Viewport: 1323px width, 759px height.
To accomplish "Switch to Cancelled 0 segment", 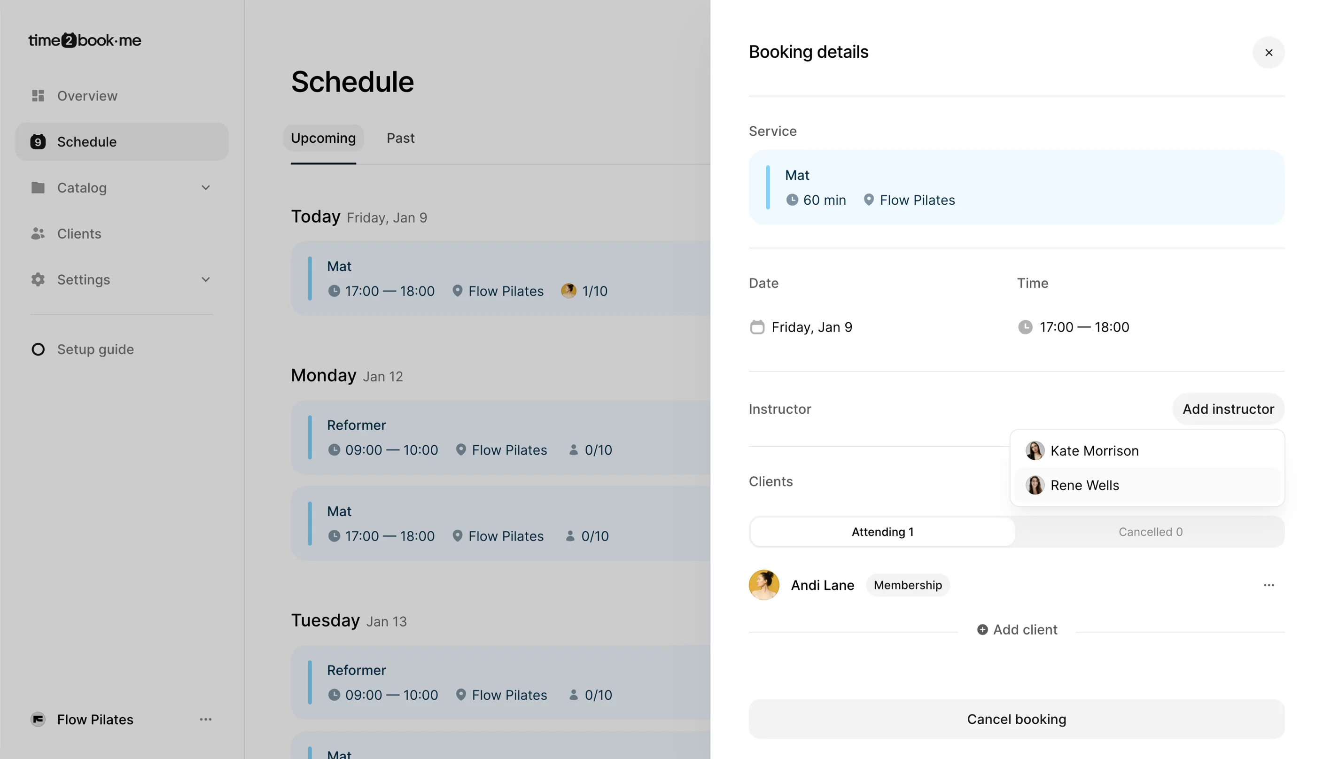I will click(1150, 532).
